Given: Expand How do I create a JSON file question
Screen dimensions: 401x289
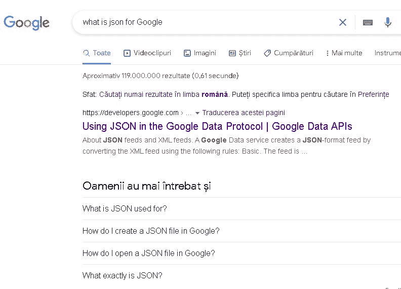Looking at the screenshot, I should (x=151, y=231).
